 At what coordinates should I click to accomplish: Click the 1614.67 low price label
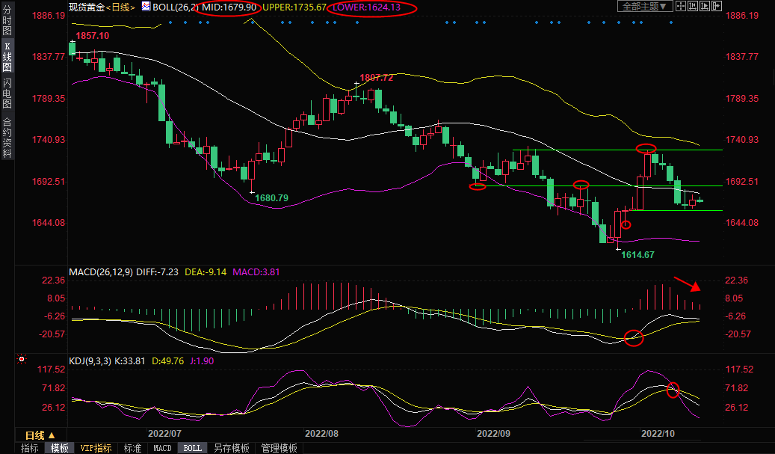637,255
